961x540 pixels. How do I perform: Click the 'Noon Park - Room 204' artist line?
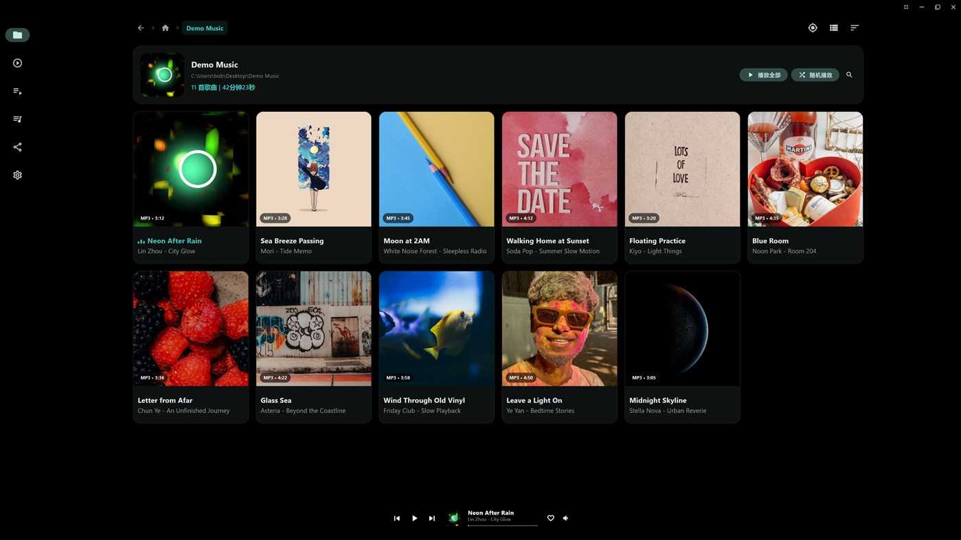(x=784, y=251)
